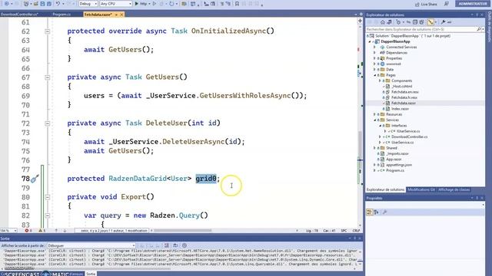
Task: Open the Déboguer output source dropdown
Action: tap(91, 245)
